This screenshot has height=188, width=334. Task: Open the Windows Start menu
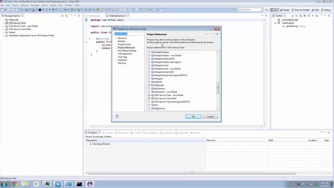point(4,184)
